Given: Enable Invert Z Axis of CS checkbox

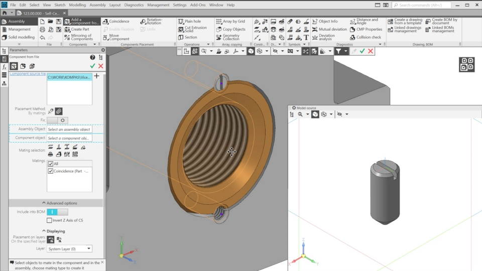Looking at the screenshot, I should click(x=49, y=220).
